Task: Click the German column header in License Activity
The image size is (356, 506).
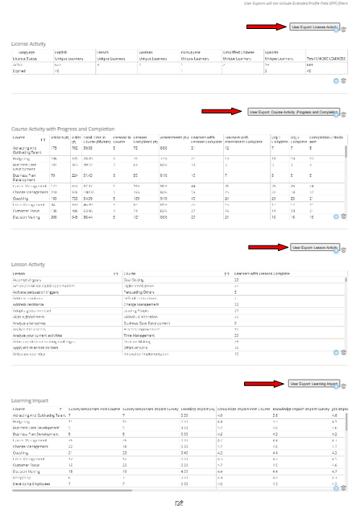Action: (x=145, y=52)
